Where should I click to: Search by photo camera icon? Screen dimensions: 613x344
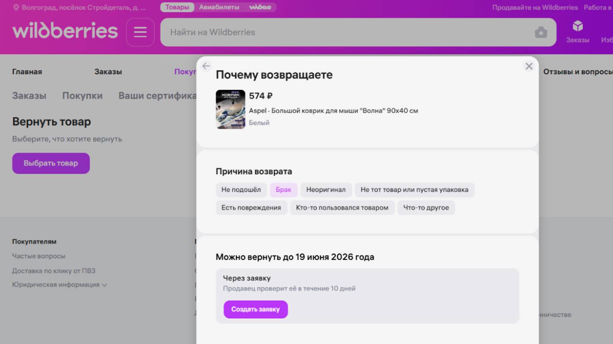(x=541, y=32)
